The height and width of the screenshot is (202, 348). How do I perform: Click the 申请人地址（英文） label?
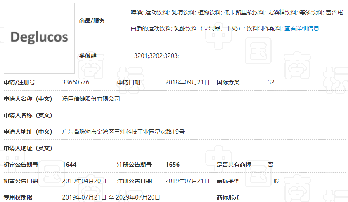pos(28,148)
